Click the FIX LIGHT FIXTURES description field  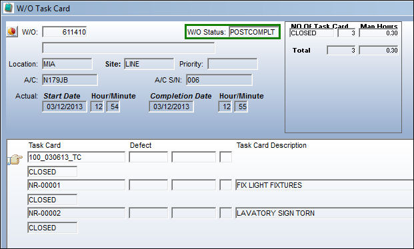[x=325, y=185]
